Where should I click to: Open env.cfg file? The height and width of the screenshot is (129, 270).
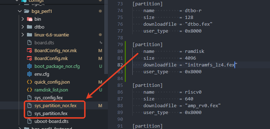pyautogui.click(x=42, y=74)
